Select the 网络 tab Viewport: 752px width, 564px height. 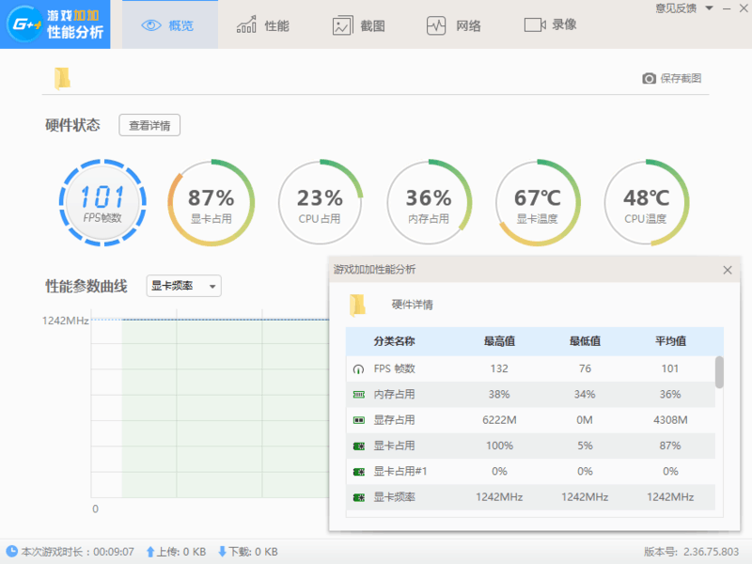(x=454, y=25)
